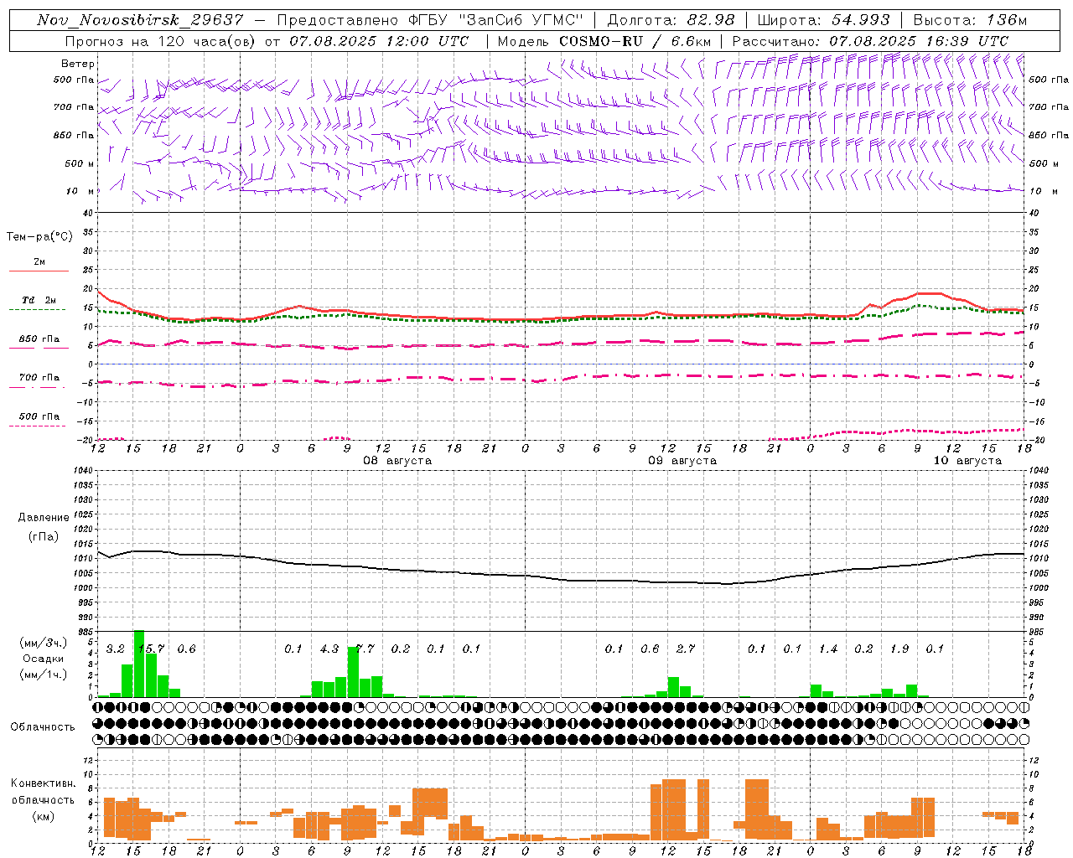Image resolution: width=1073 pixels, height=858 pixels.
Task: Click the 500 гПа temperature legend entry
Action: 39,416
